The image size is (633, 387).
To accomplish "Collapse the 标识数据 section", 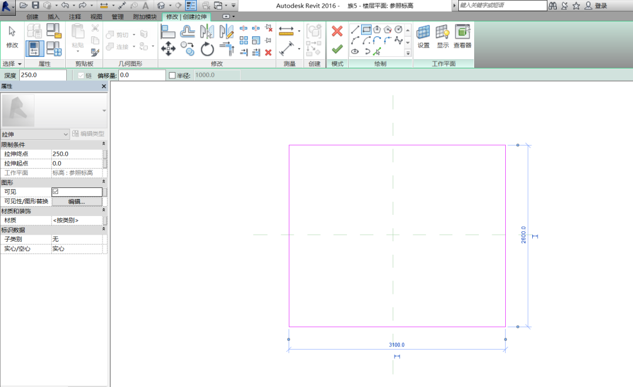I will click(103, 229).
